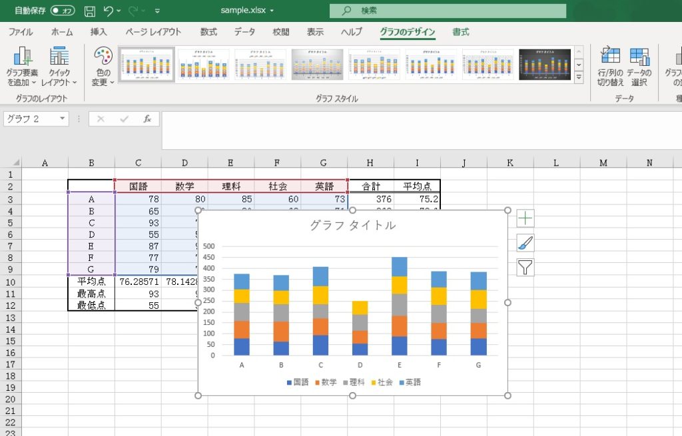Click the データの選択 icon
Viewport: 682px width, 436px height.
click(x=639, y=57)
